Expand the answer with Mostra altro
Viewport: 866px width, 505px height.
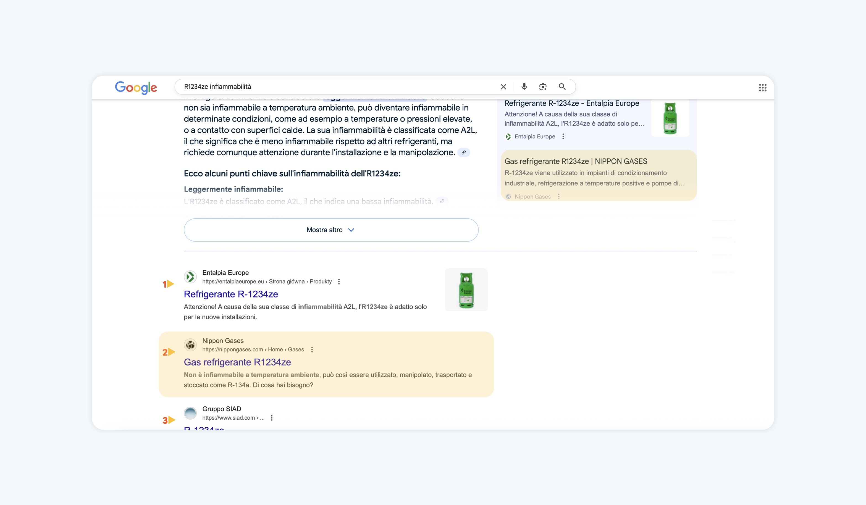(x=331, y=230)
